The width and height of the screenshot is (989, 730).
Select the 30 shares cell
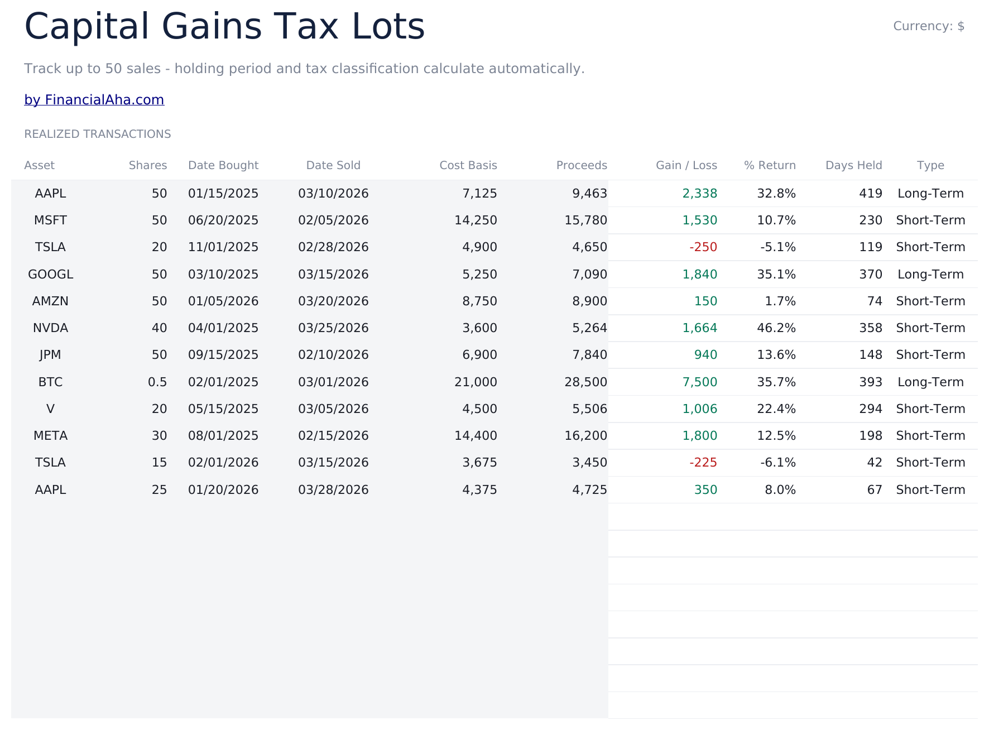coord(159,436)
